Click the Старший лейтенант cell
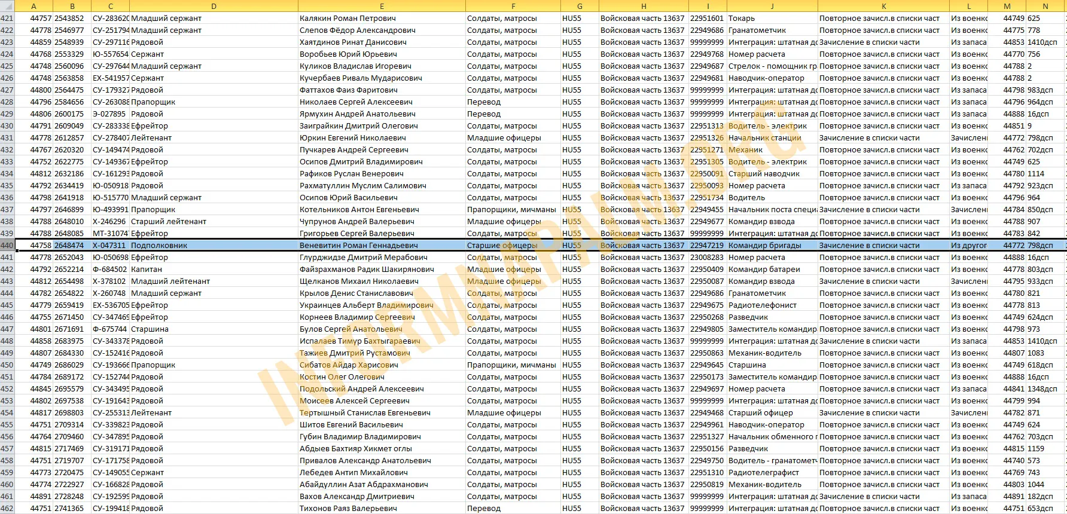1067x514 pixels. pos(169,222)
